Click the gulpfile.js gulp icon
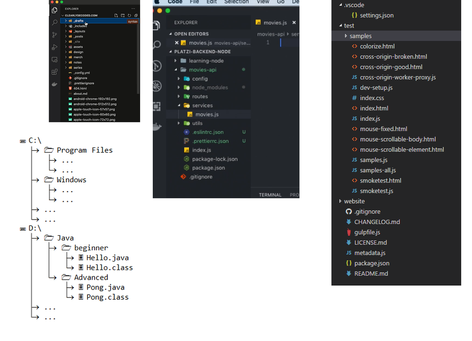Viewport: 472px width, 341px height. 349,232
